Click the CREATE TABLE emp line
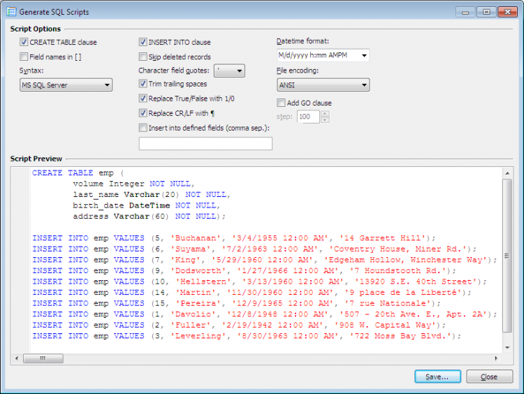 click(x=78, y=173)
